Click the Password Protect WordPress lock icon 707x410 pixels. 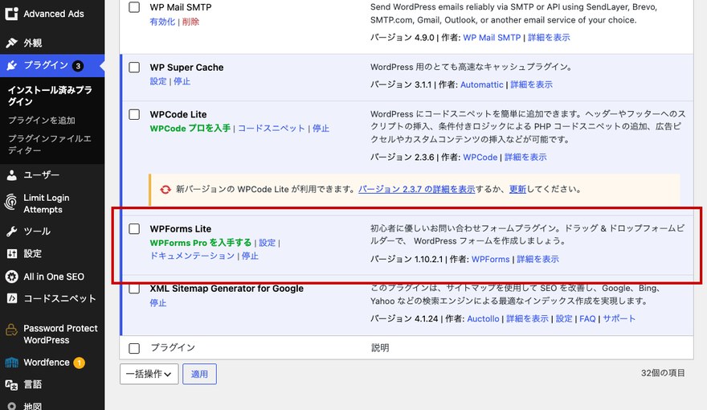11,330
